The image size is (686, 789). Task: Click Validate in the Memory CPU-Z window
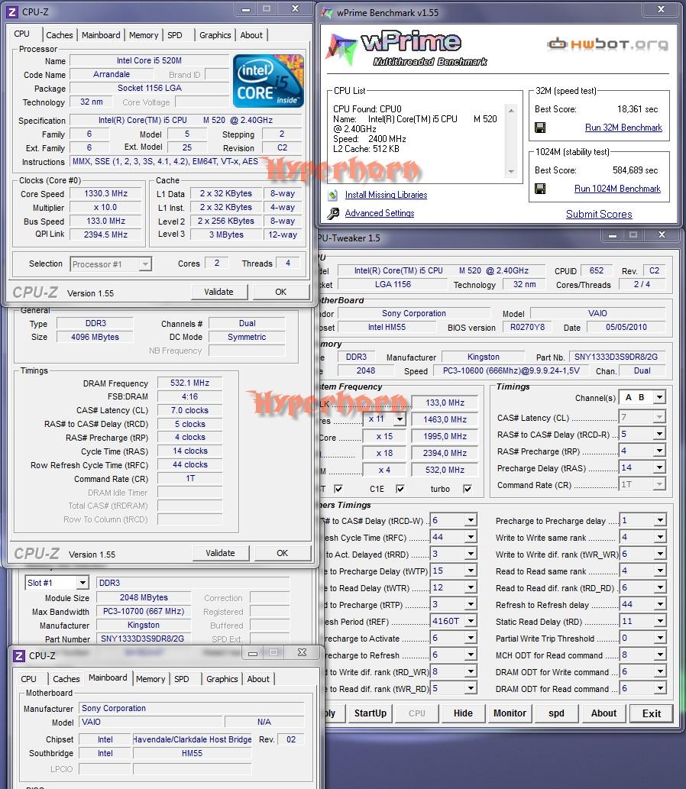click(x=221, y=553)
